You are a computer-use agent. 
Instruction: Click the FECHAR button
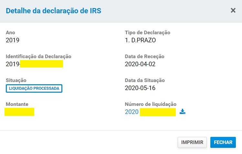pyautogui.click(x=223, y=142)
